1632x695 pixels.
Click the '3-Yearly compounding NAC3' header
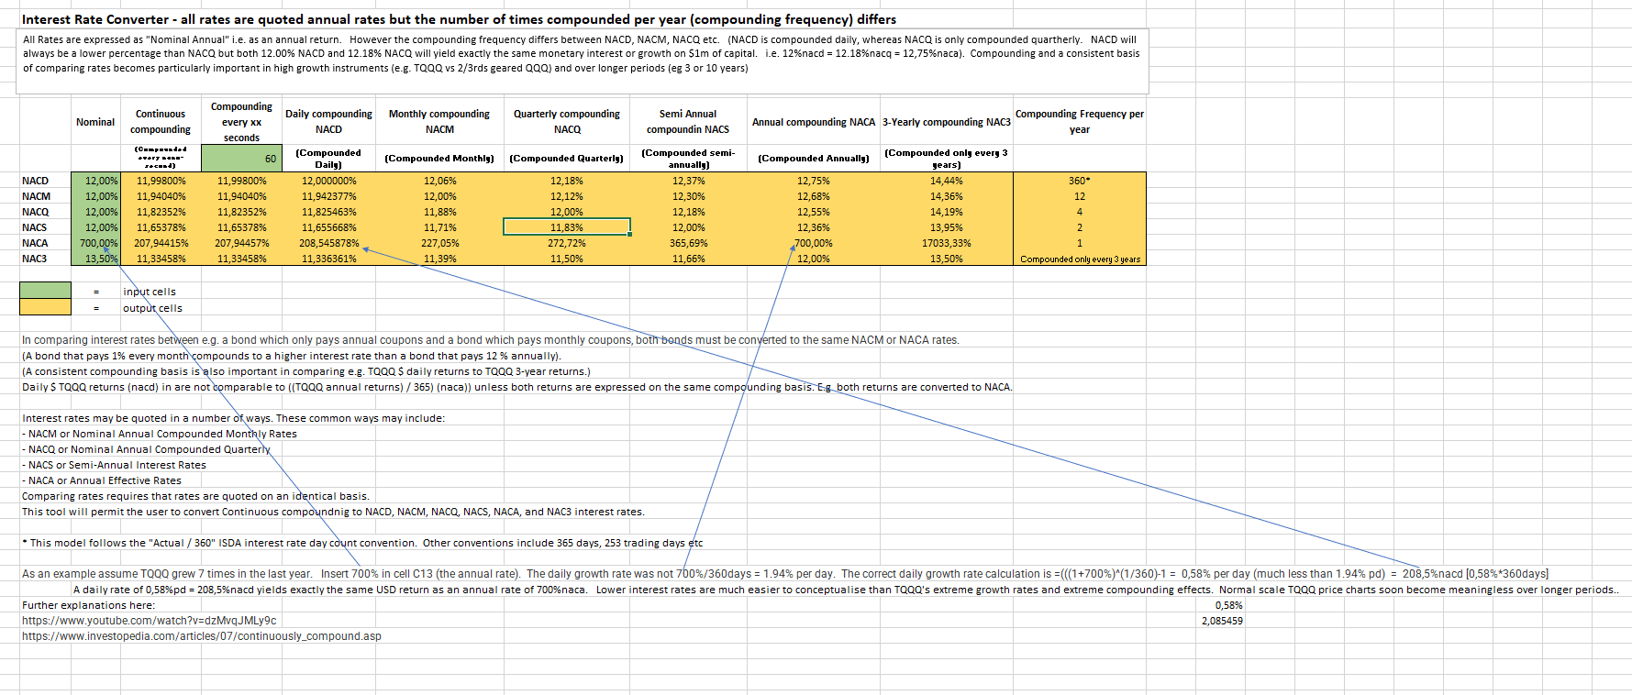947,122
